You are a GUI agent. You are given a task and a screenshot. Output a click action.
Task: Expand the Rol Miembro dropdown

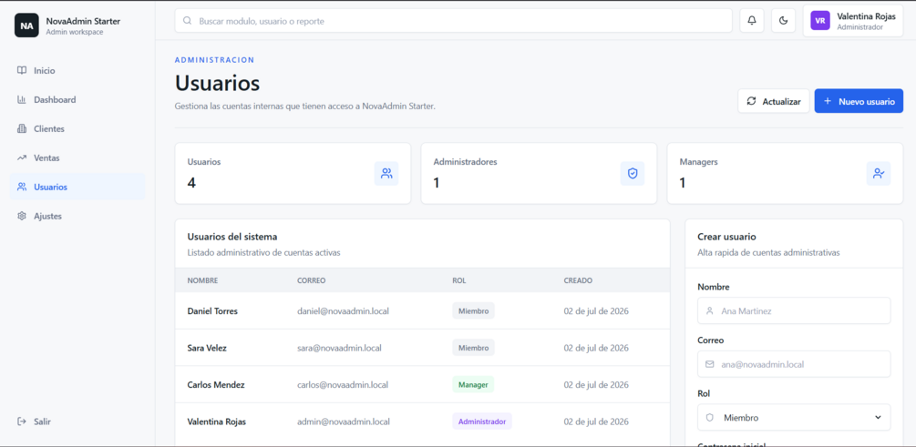[794, 417]
